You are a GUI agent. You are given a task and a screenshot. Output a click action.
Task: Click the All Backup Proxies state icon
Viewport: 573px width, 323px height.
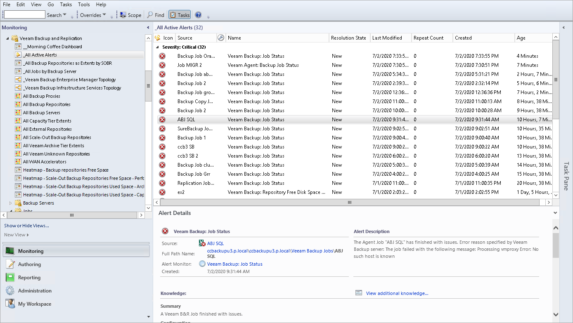pyautogui.click(x=18, y=96)
